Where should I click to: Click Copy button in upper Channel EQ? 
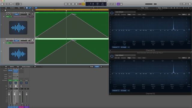129,15
